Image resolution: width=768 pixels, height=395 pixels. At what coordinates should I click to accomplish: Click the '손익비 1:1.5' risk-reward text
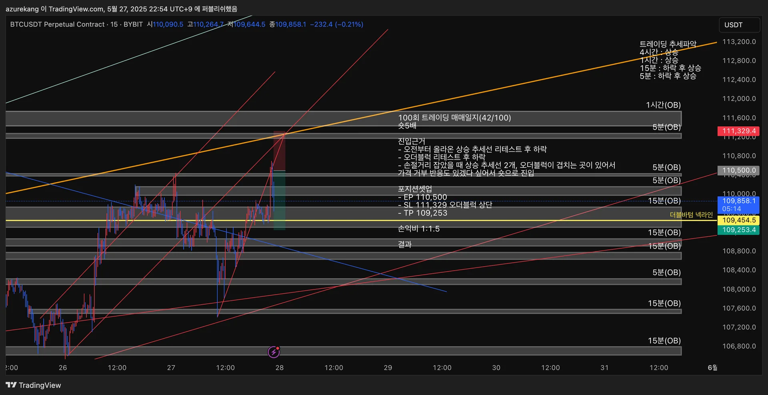pos(419,229)
